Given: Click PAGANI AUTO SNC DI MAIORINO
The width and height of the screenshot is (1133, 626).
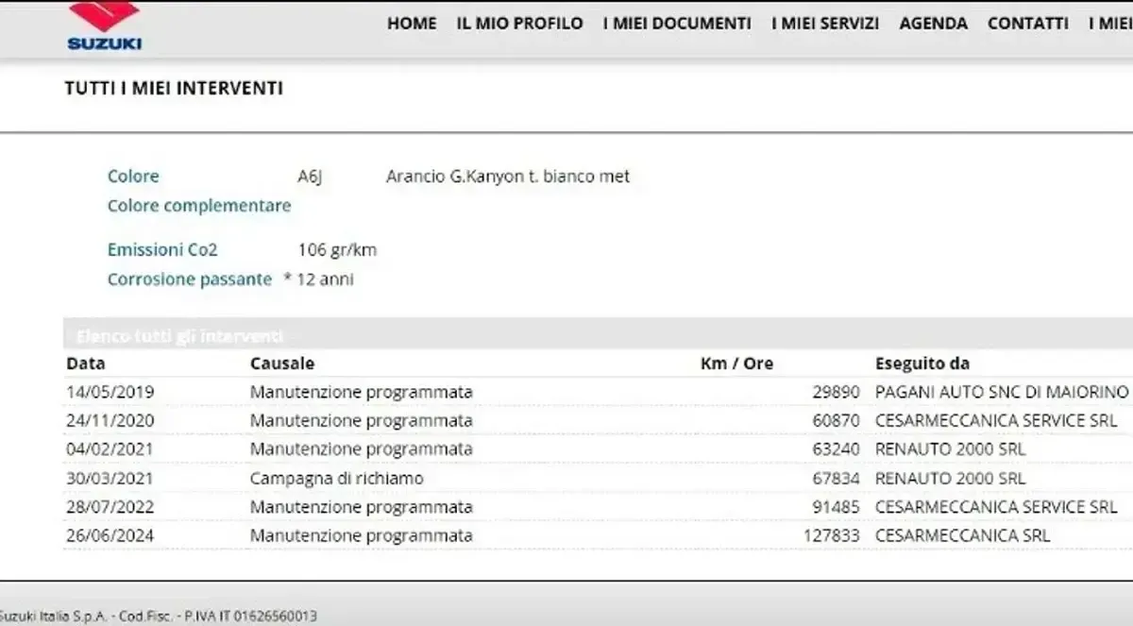Looking at the screenshot, I should [1002, 392].
